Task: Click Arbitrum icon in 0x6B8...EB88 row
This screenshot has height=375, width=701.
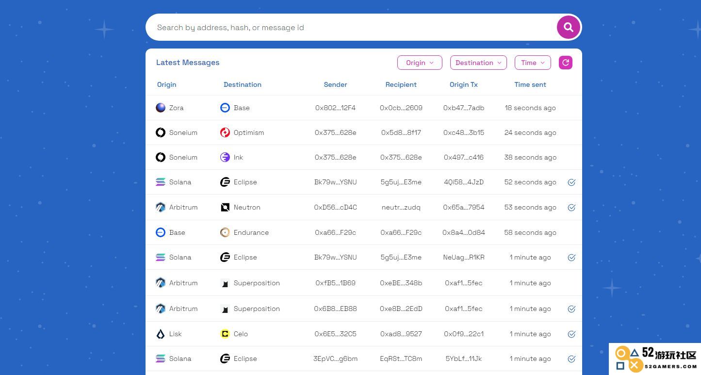Action: click(161, 309)
